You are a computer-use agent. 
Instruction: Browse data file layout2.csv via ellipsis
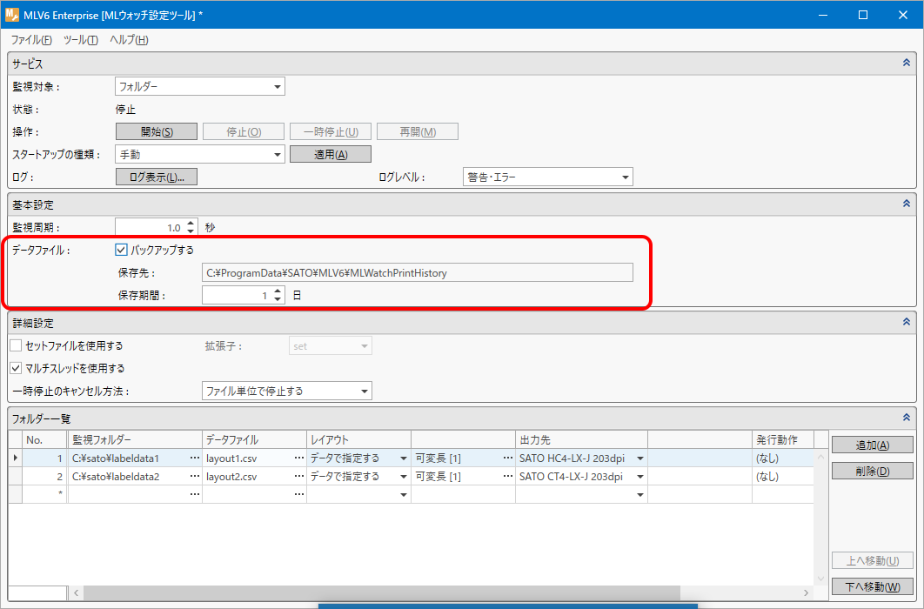[x=298, y=476]
